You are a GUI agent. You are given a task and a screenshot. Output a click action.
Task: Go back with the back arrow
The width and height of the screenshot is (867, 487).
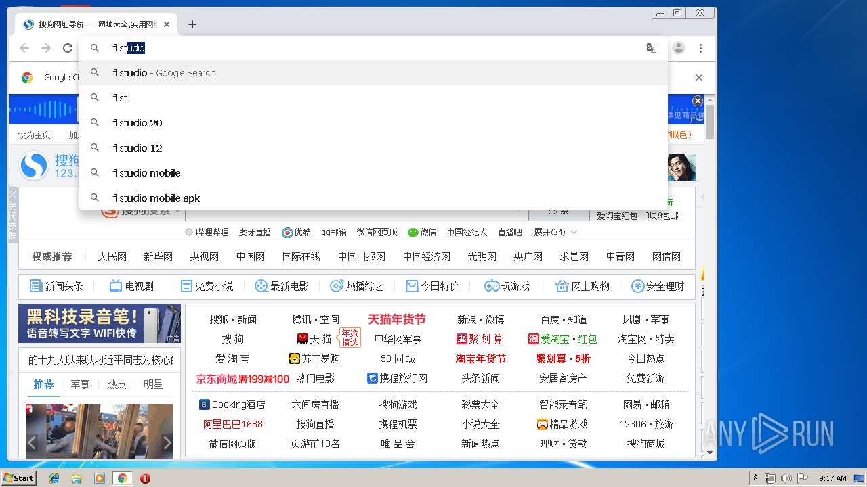pyautogui.click(x=24, y=48)
